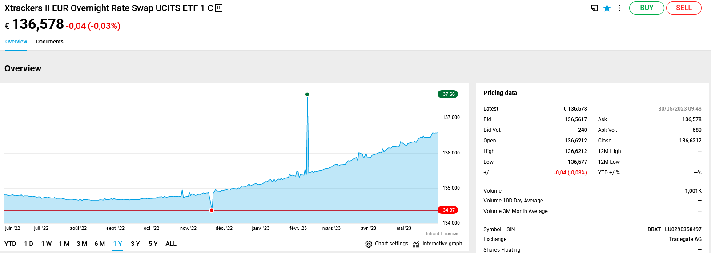Switch chart period to 5 Y
711x253 pixels.
pyautogui.click(x=153, y=244)
